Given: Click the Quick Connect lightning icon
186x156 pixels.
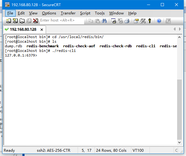Looking at the screenshot, I should [15, 21].
